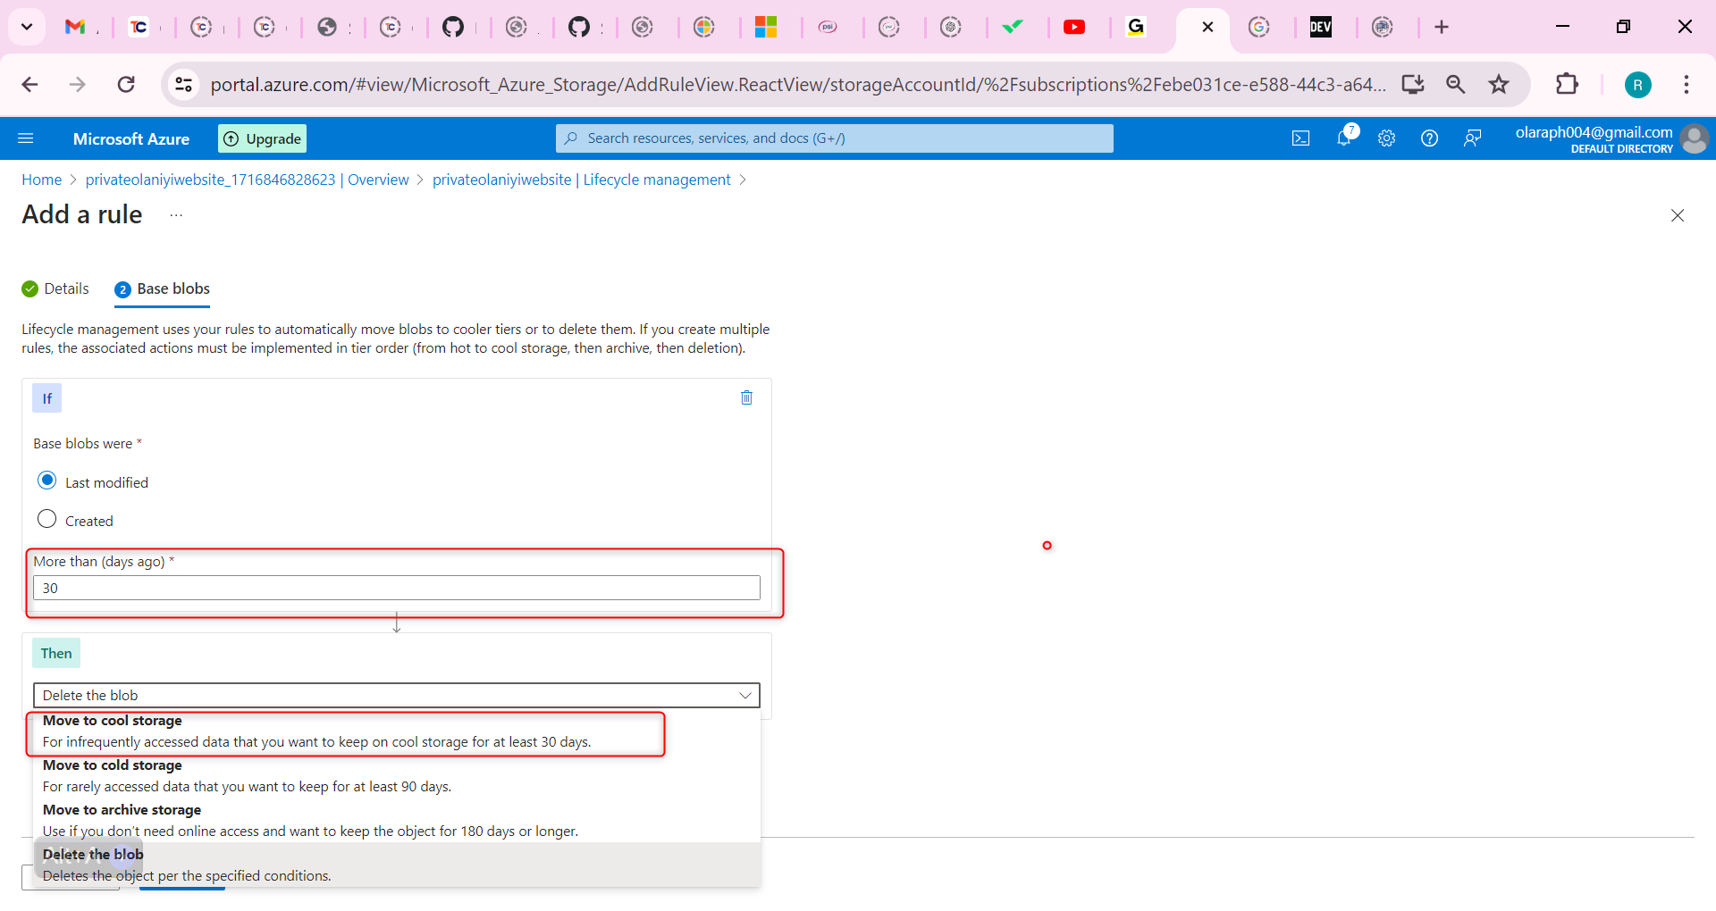Open the more options ellipsis beside Add a rule
The image size is (1716, 911).
(x=176, y=215)
